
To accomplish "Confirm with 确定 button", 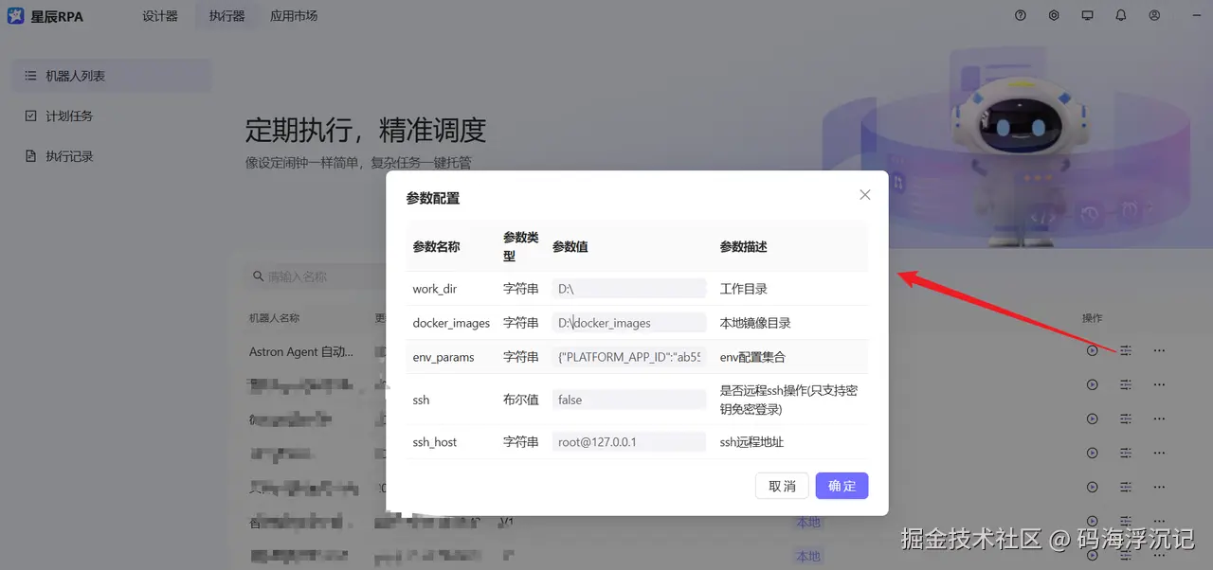I will [x=842, y=486].
